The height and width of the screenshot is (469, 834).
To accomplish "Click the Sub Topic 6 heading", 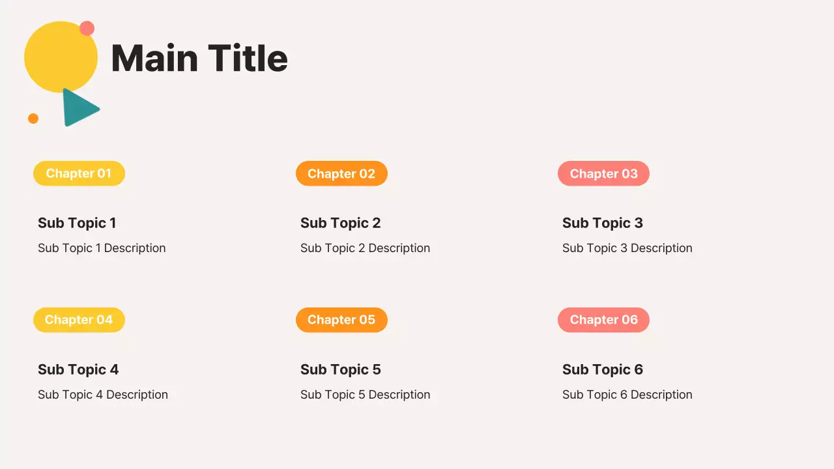I will click(602, 369).
